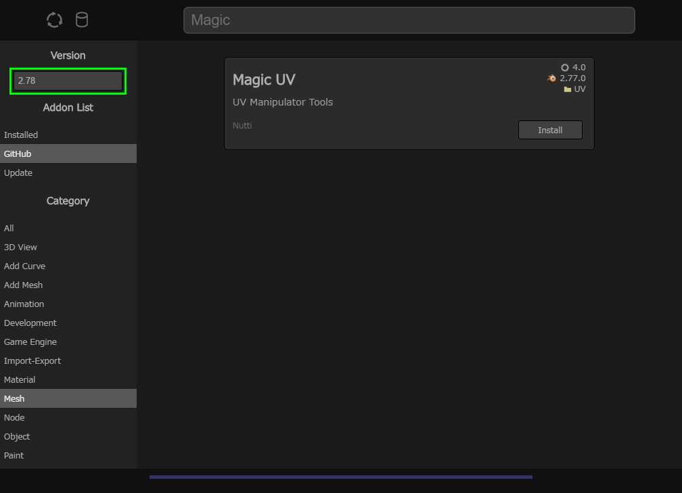The height and width of the screenshot is (493, 682).
Task: Click the author name Nutti
Action: [242, 126]
